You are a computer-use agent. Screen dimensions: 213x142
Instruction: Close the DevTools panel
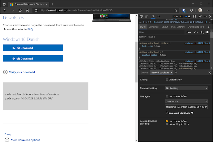[x=210, y=16]
